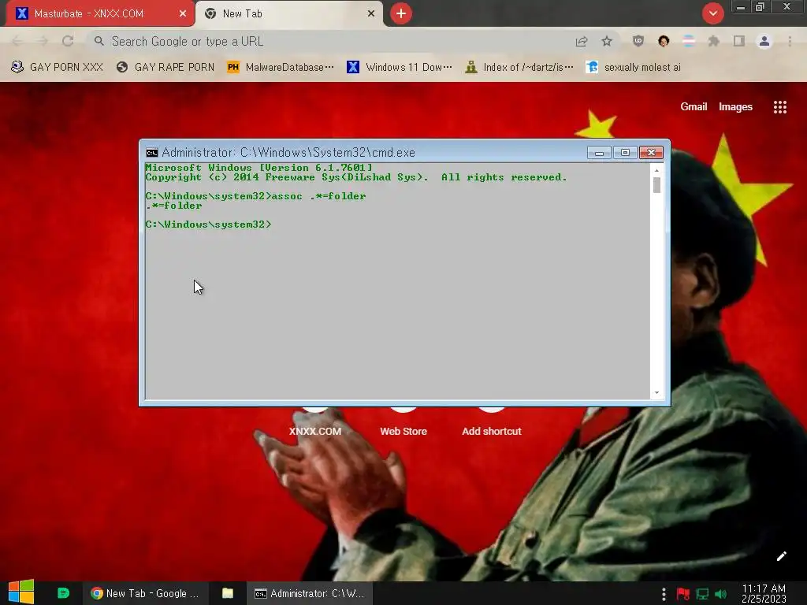This screenshot has height=605, width=807.
Task: Close the Administrator cmd.exe window
Action: coord(651,153)
